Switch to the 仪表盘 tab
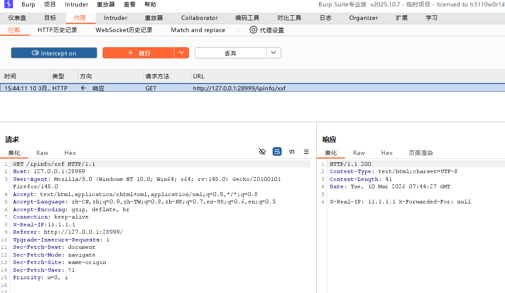The image size is (505, 293). (x=17, y=18)
